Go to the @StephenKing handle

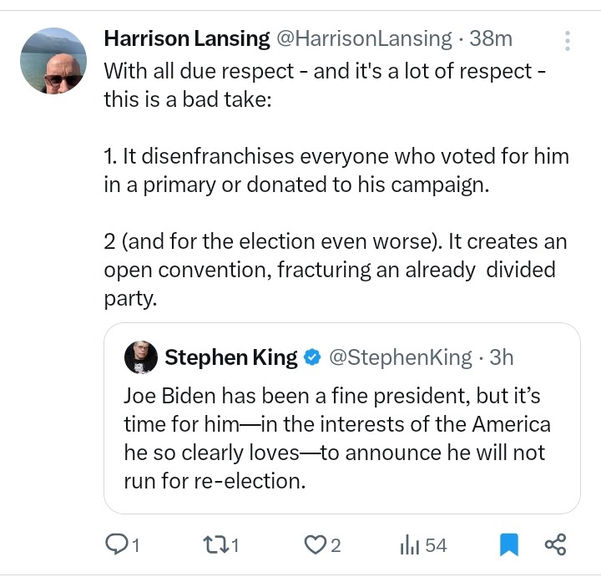(x=401, y=357)
